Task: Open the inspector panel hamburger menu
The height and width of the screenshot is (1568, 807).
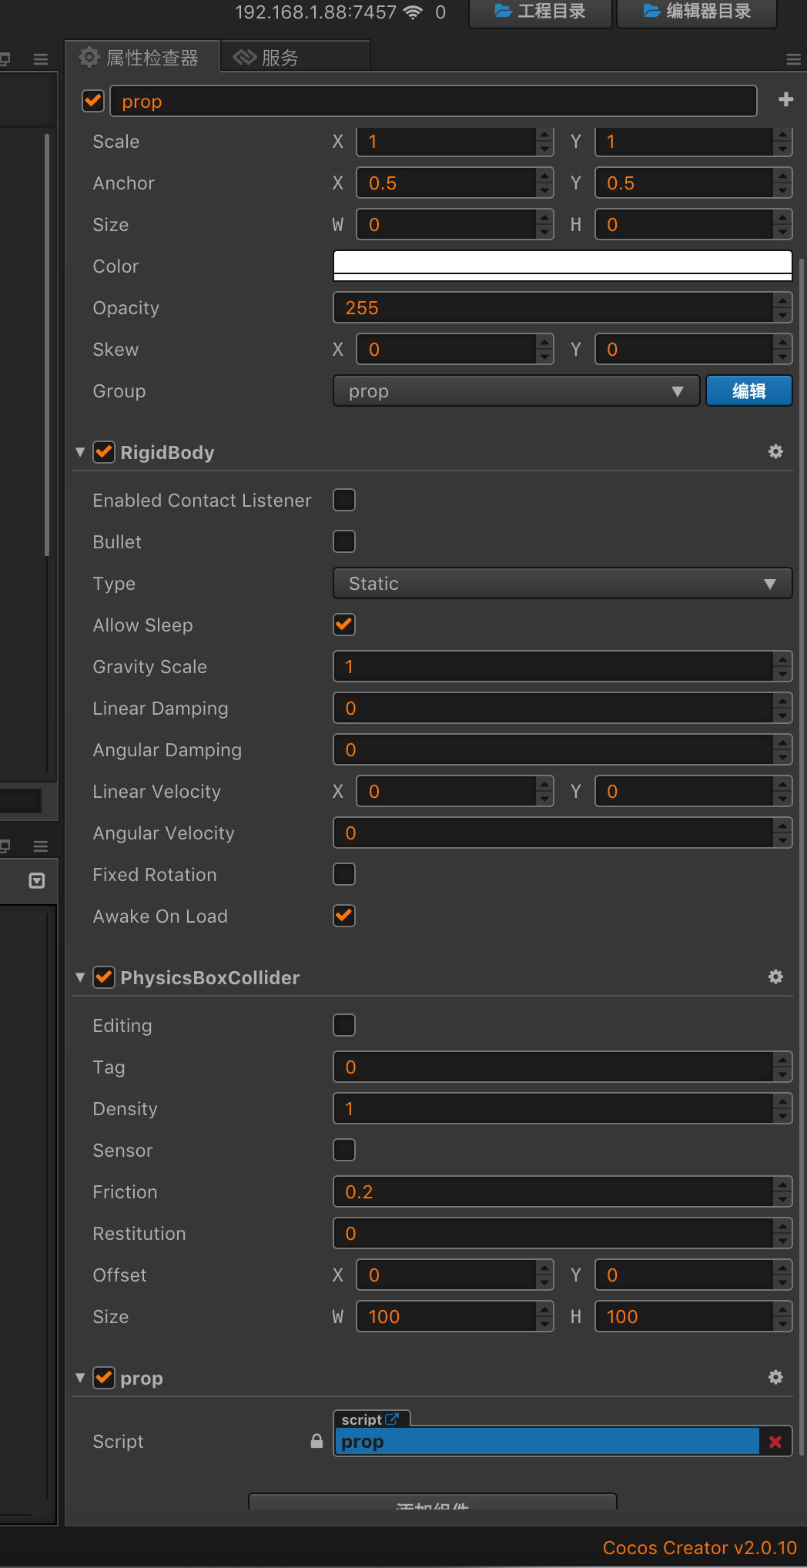Action: 793,59
